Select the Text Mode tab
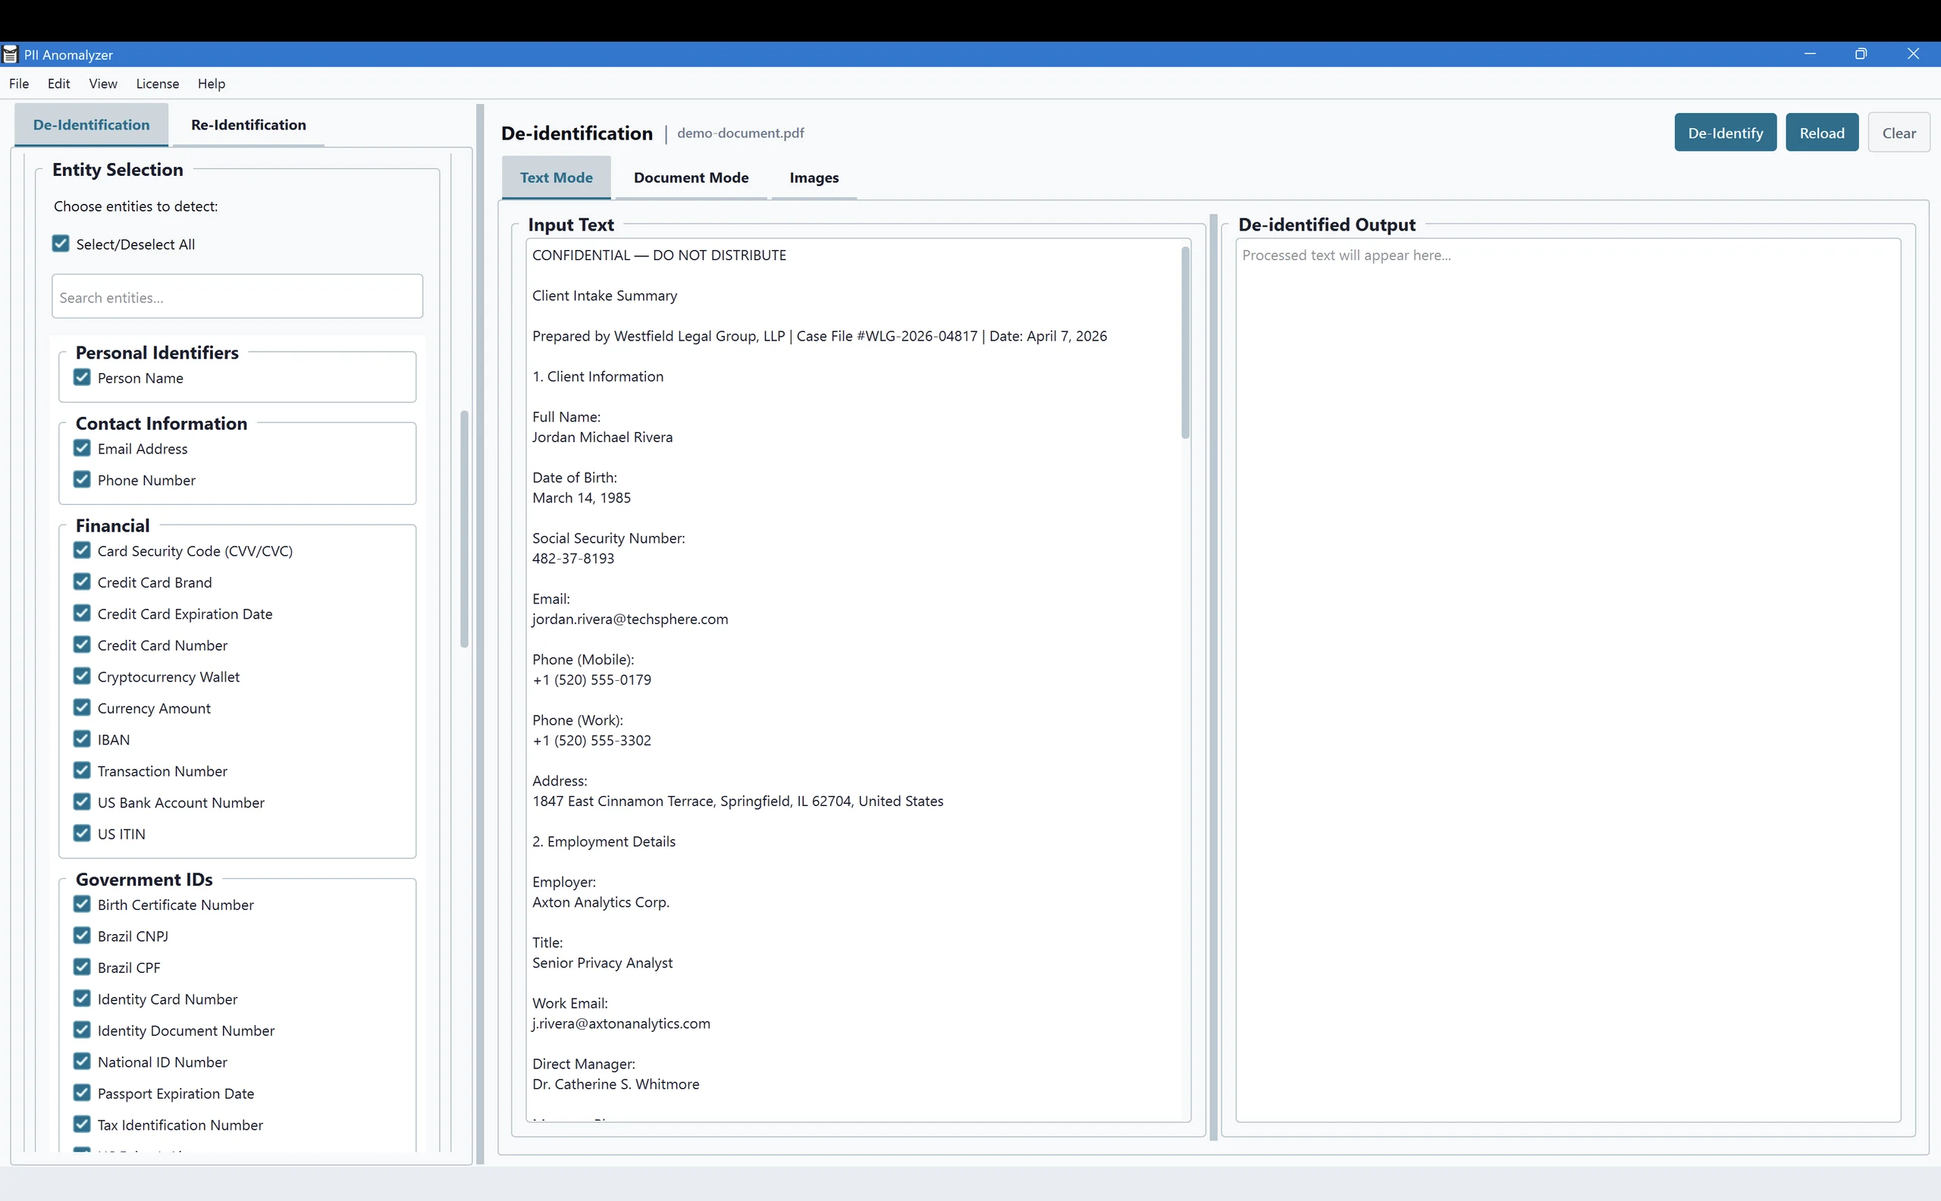 click(556, 177)
